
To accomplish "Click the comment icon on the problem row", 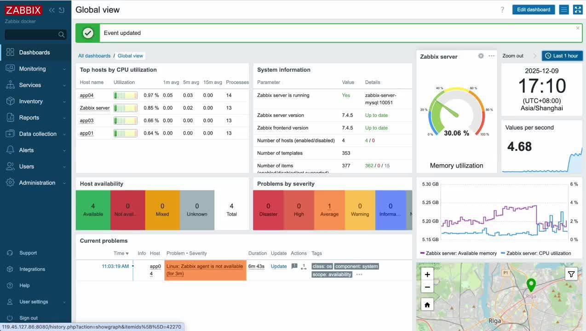I will tap(294, 266).
